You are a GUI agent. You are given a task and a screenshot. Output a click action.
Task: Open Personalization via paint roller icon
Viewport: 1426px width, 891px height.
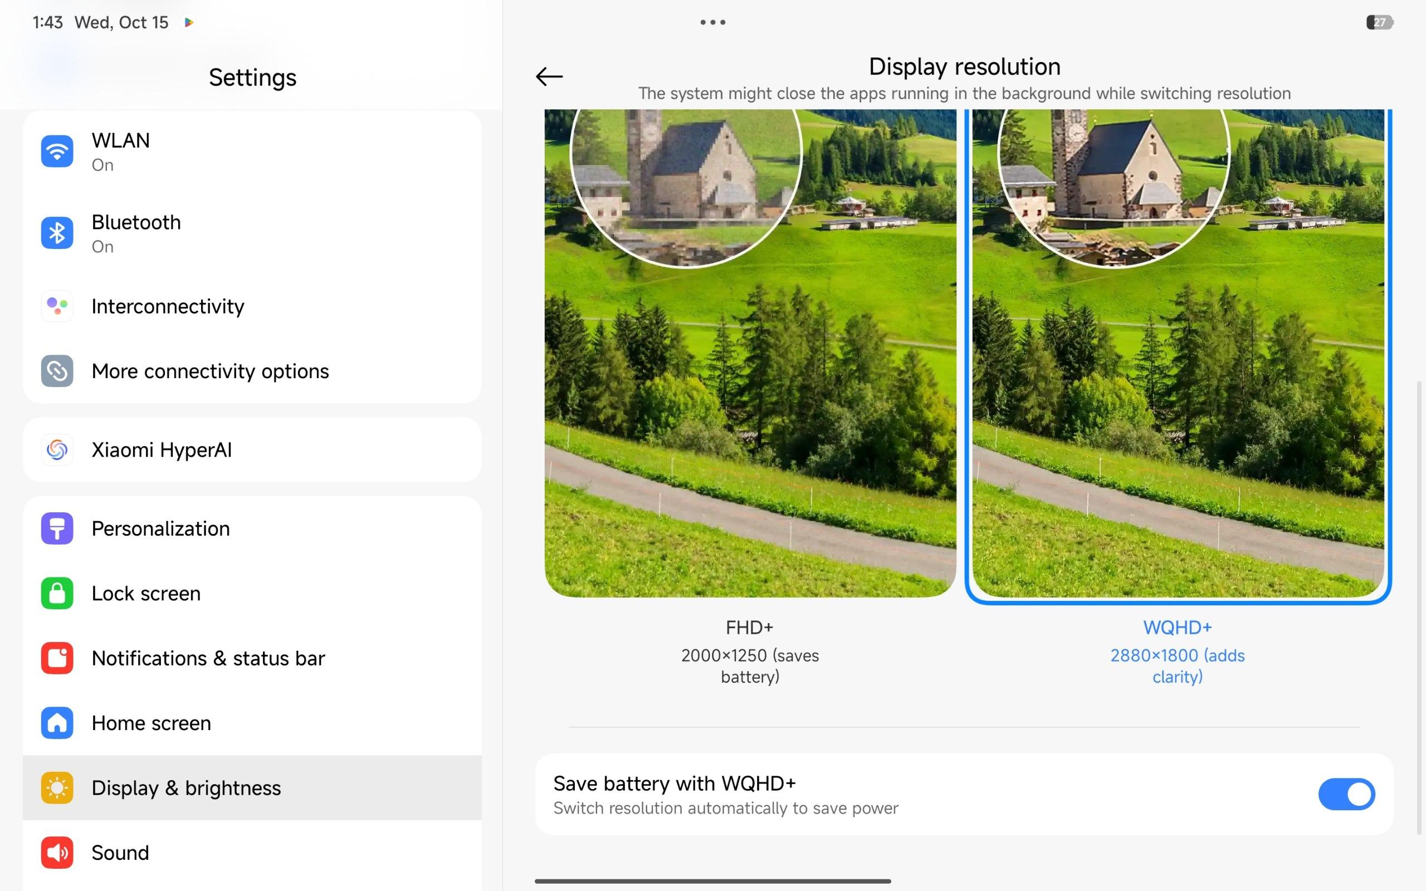tap(57, 528)
